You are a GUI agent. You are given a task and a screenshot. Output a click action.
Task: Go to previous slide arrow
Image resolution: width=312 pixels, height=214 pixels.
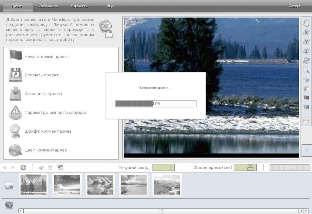tap(4, 168)
